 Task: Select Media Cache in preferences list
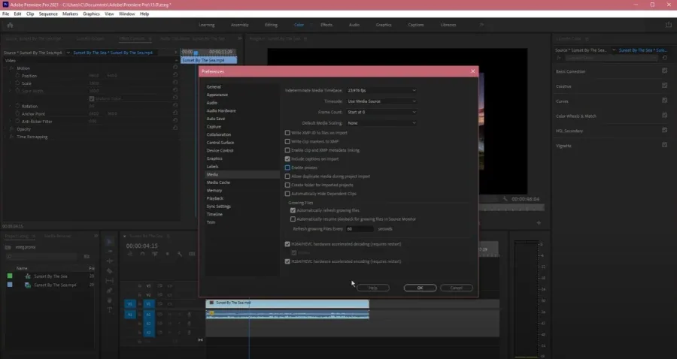click(x=218, y=183)
